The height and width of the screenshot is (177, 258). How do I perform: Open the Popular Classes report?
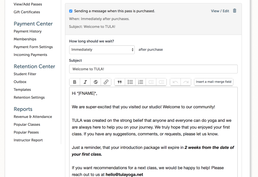(27, 124)
